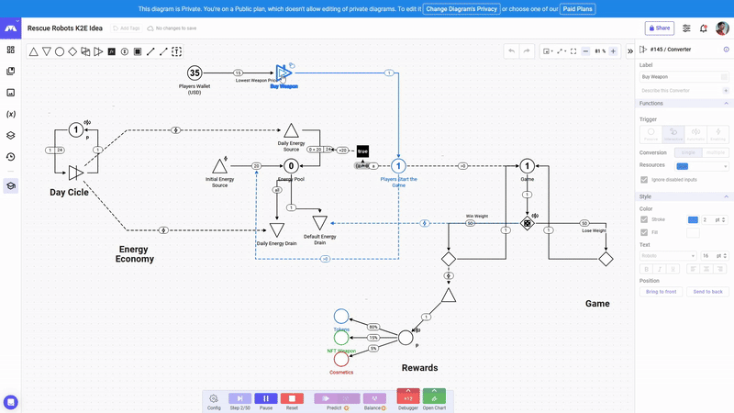The image size is (734, 413).
Task: Set trigger to Interactive
Action: coord(673,134)
